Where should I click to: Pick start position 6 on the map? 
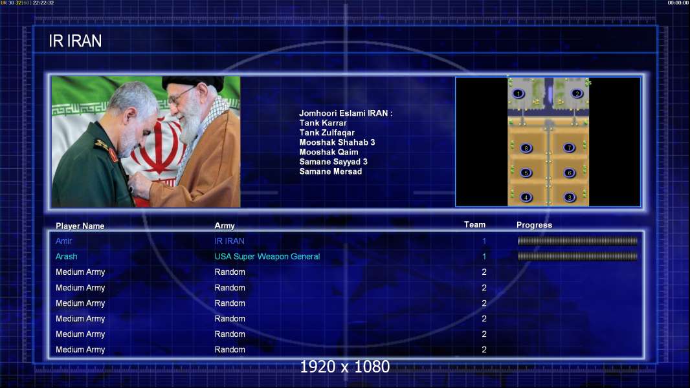tap(570, 173)
